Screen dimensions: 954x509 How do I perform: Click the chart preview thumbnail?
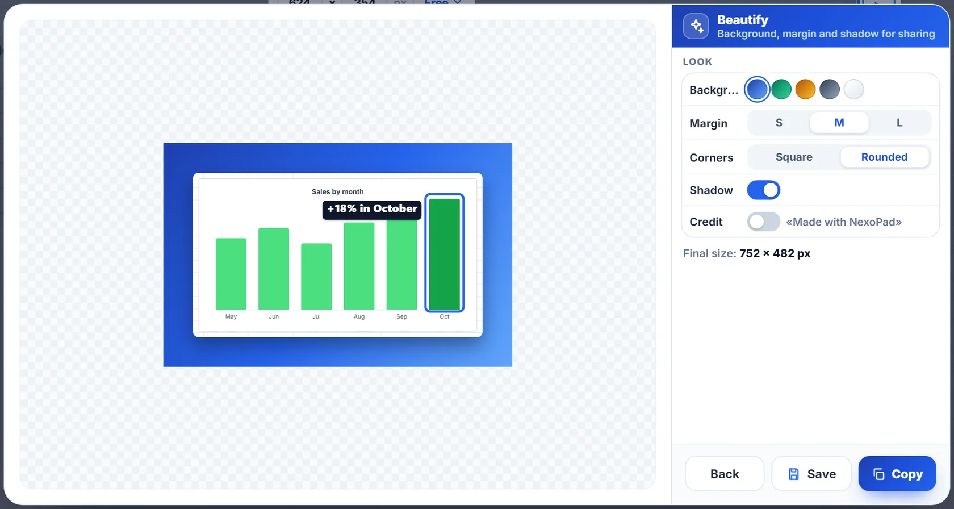click(x=338, y=255)
